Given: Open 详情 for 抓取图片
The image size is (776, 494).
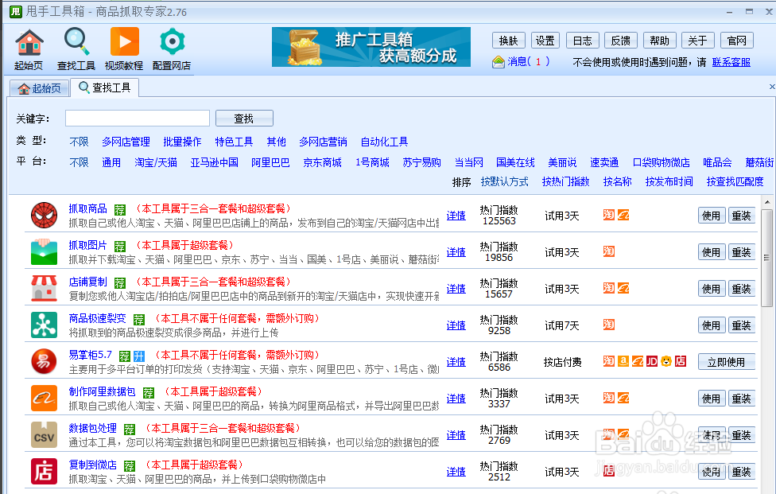Looking at the screenshot, I should [x=456, y=251].
